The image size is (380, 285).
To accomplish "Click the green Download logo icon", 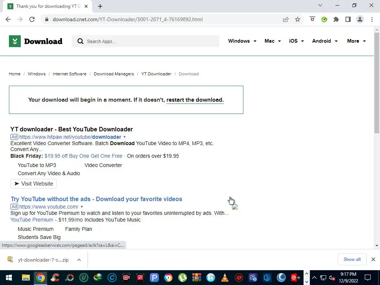I will point(15,41).
